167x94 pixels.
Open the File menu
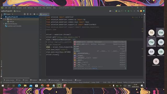pos(6,8)
